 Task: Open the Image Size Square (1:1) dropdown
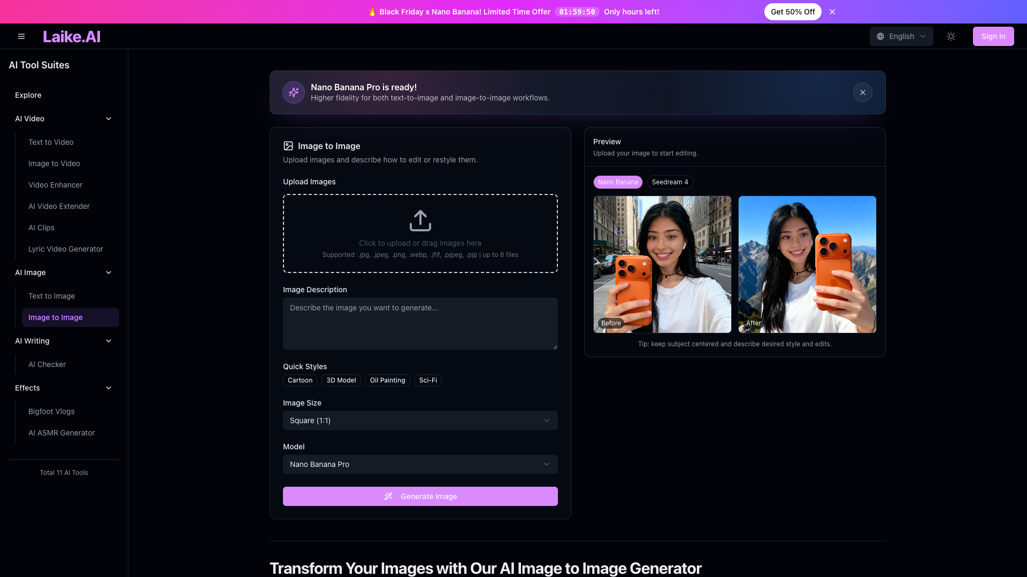pos(420,420)
